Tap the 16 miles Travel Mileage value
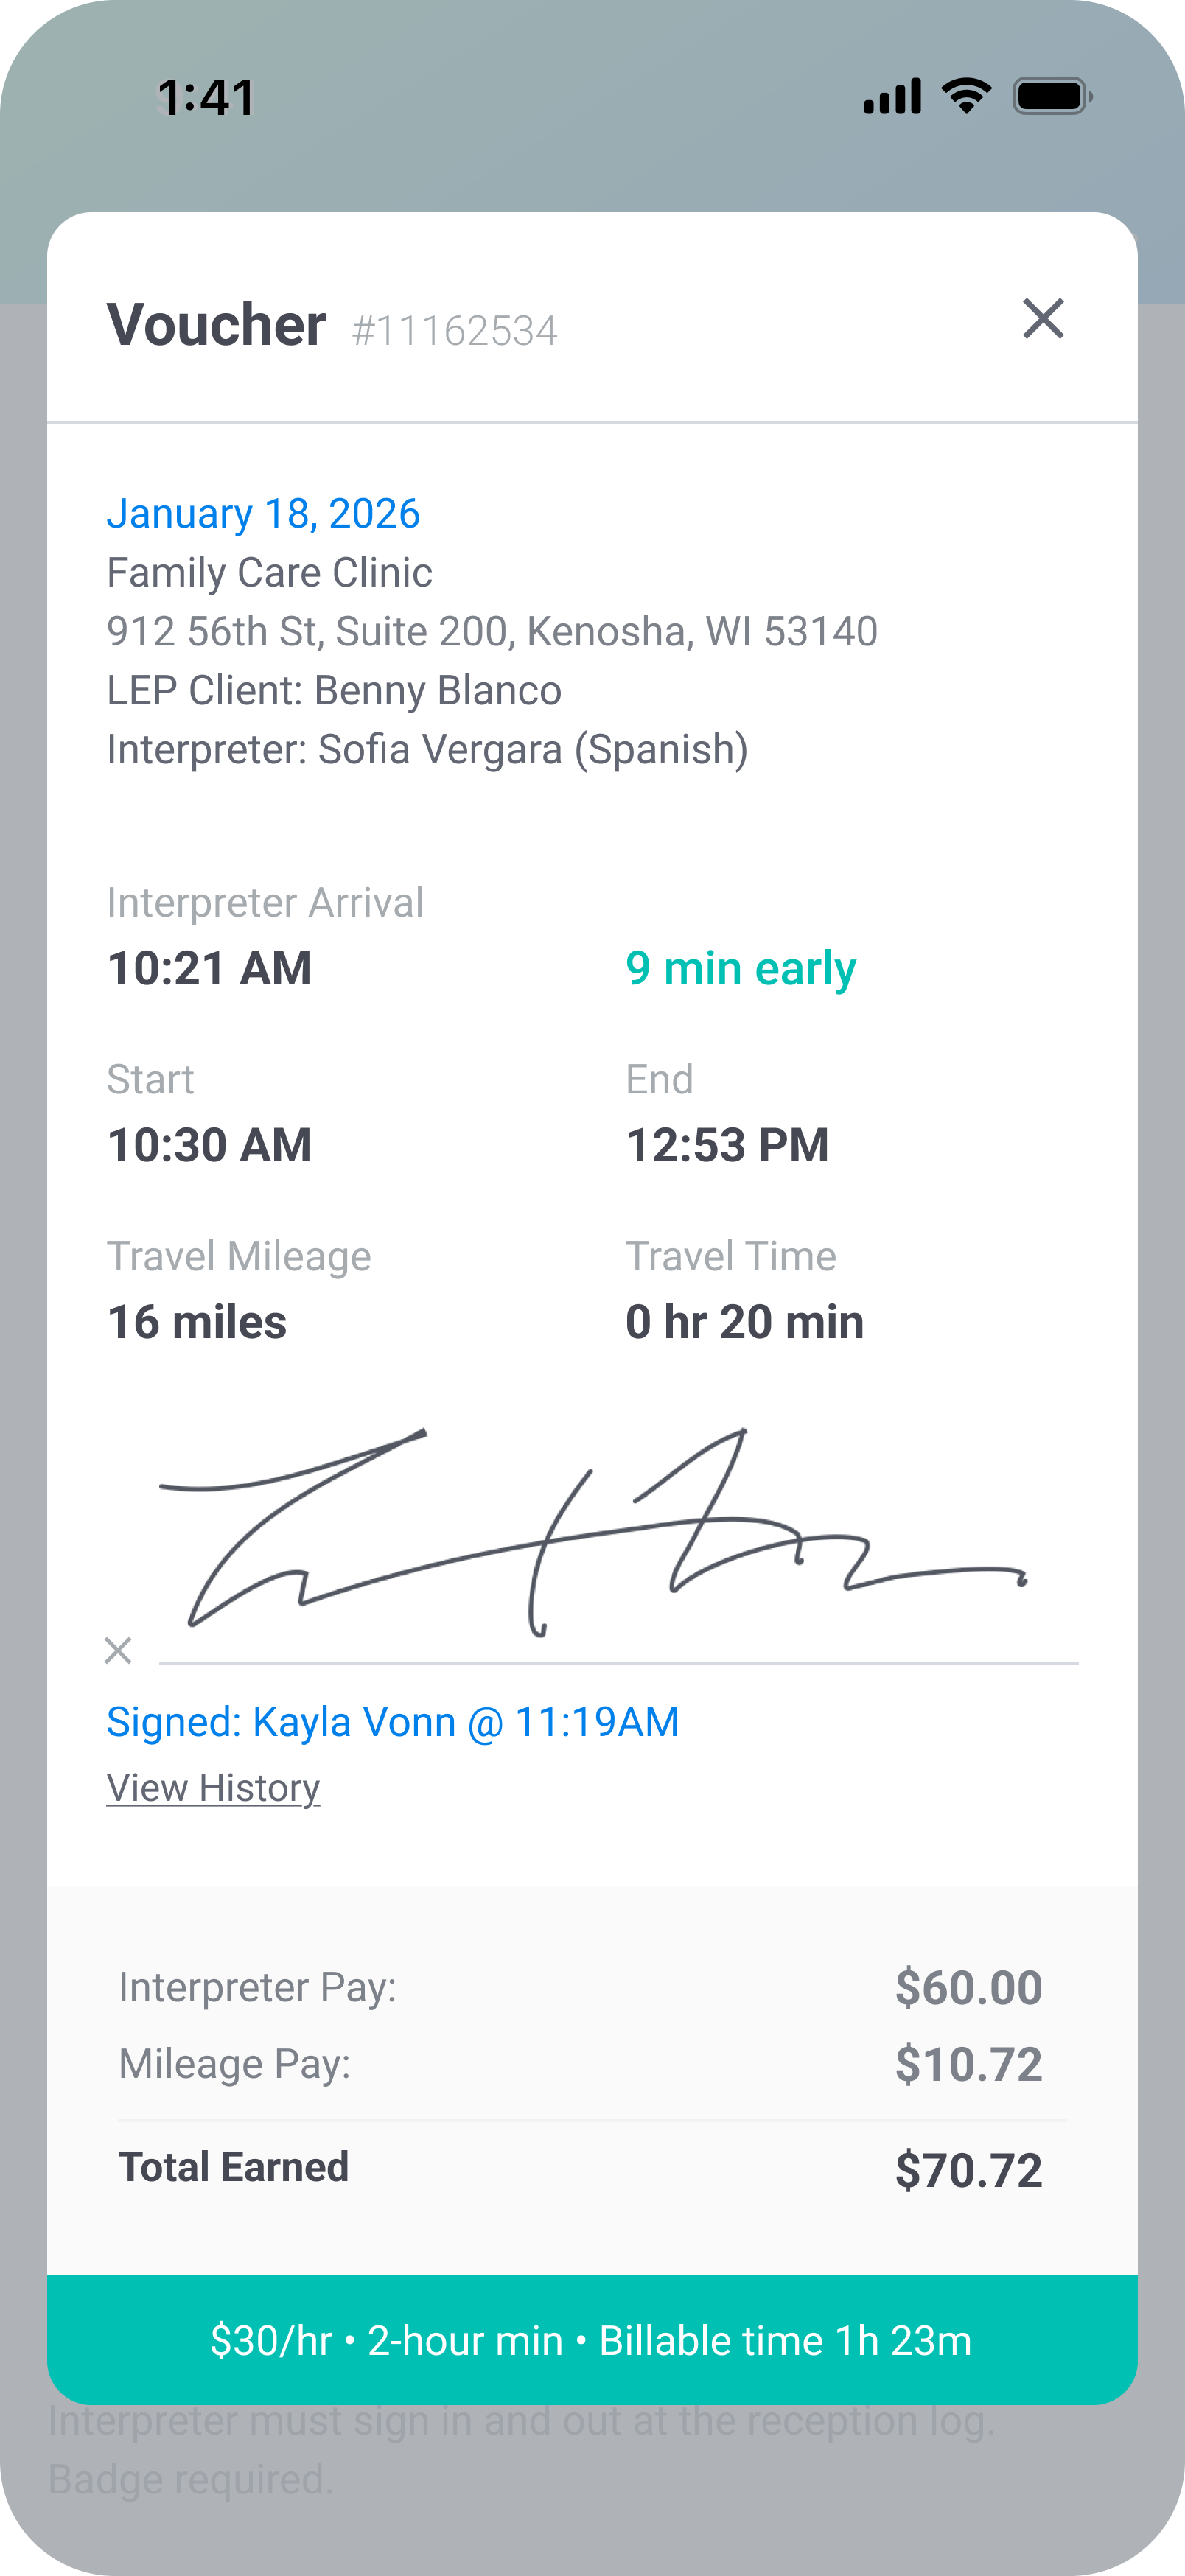The width and height of the screenshot is (1185, 2576). [197, 1322]
